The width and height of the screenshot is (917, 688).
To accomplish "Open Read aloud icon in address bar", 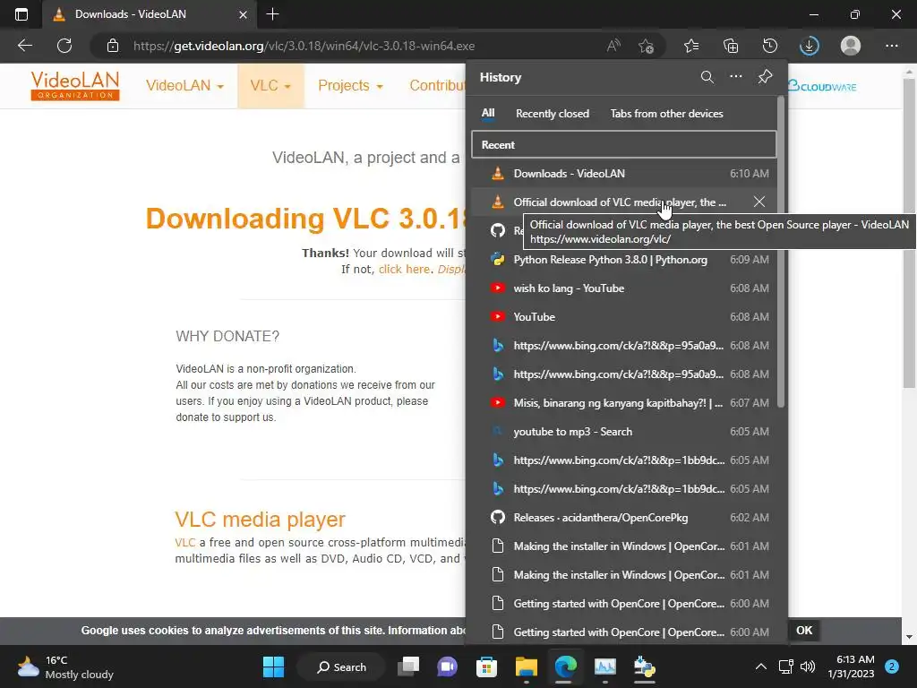I will point(613,46).
